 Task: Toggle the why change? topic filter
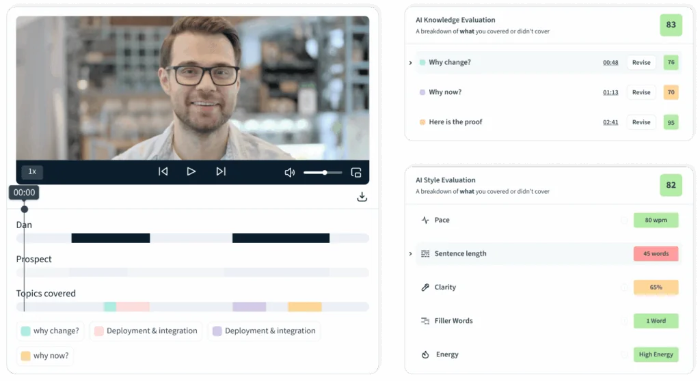50,331
